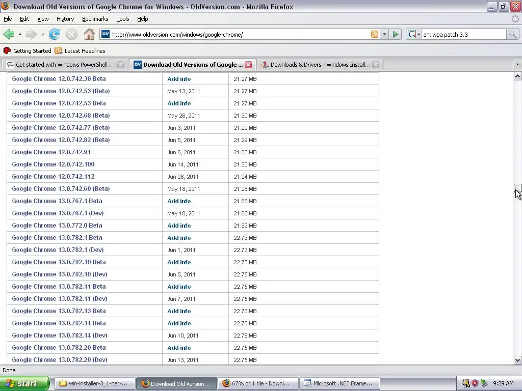Open Google Chrome 13.0.742.60 (Beta) link

(61, 188)
